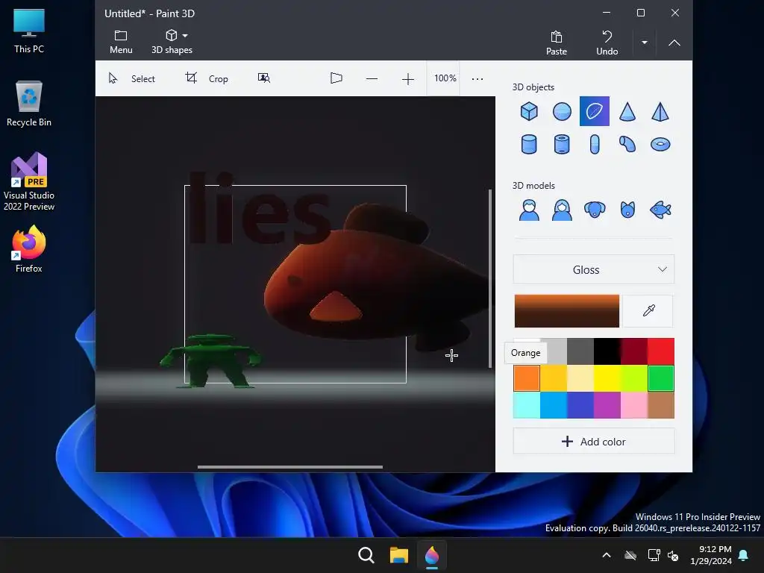Pick the dark grey swatch
Viewport: 764px width, 573px height.
[x=580, y=351]
